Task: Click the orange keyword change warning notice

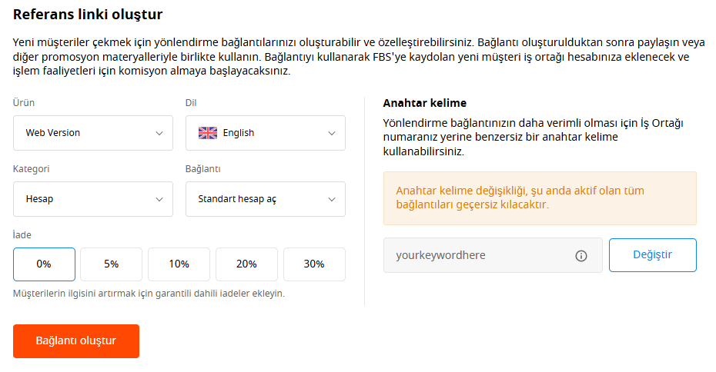Action: tap(540, 198)
